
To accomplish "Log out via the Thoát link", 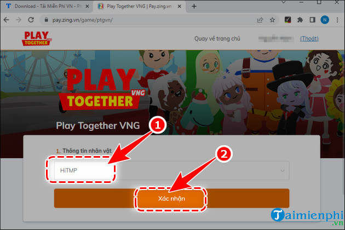I will [309, 39].
